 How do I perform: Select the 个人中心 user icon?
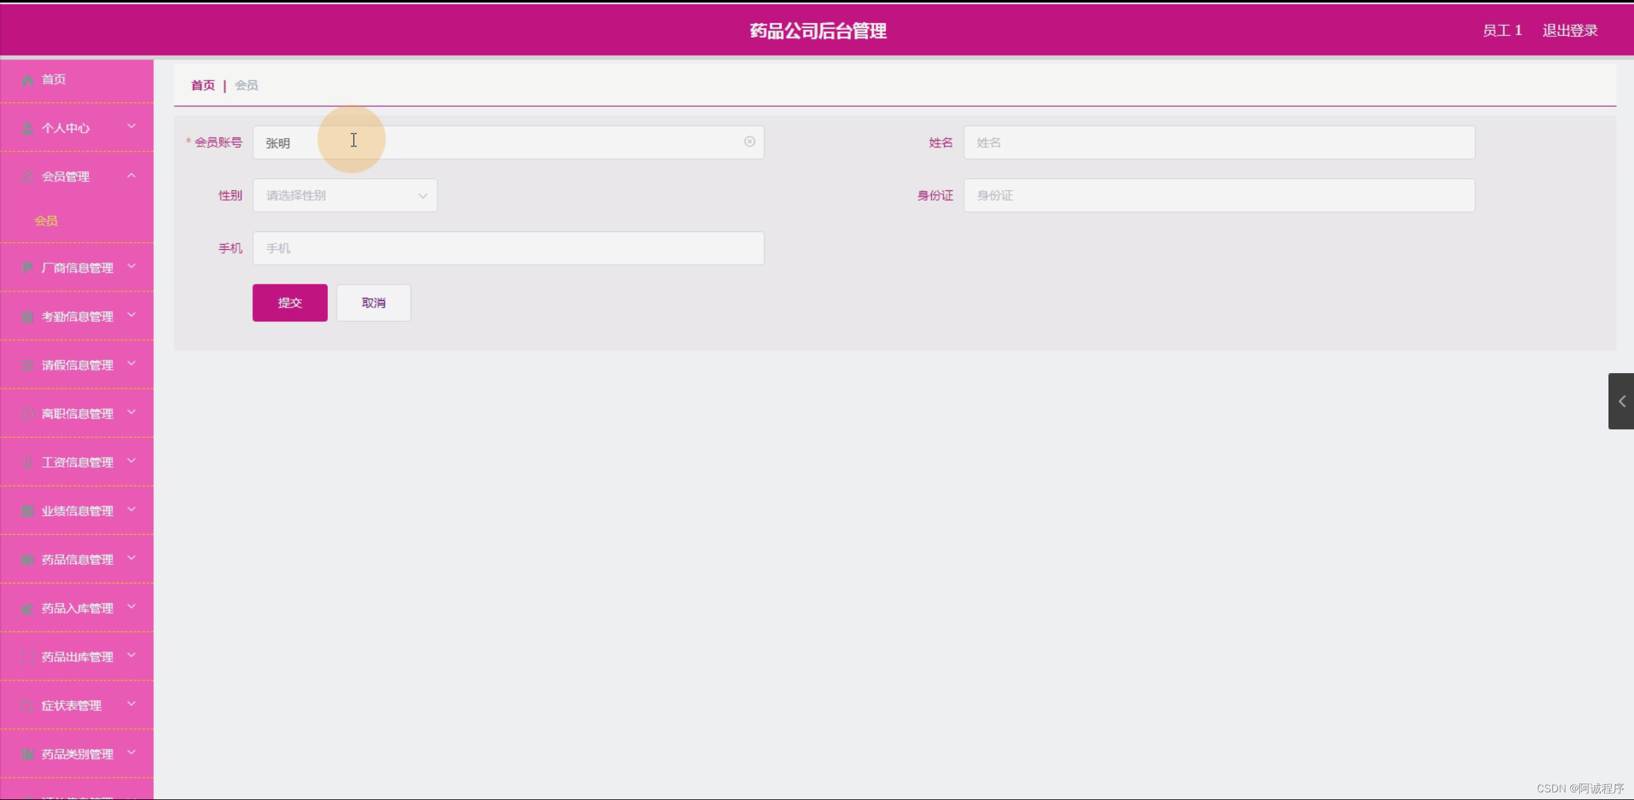click(27, 127)
